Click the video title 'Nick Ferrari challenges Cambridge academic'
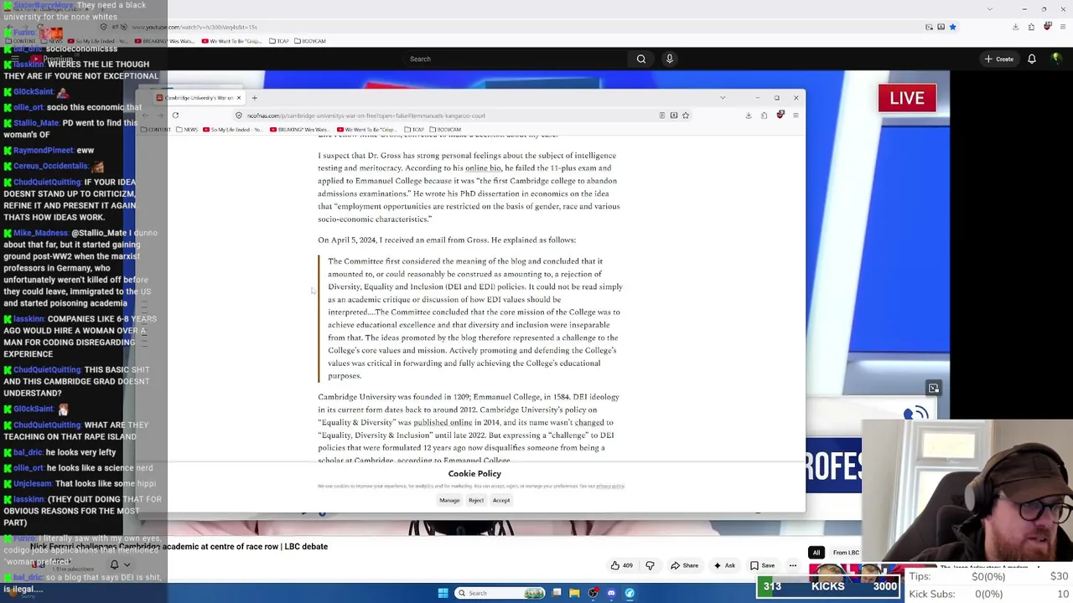This screenshot has width=1073, height=603. [179, 547]
